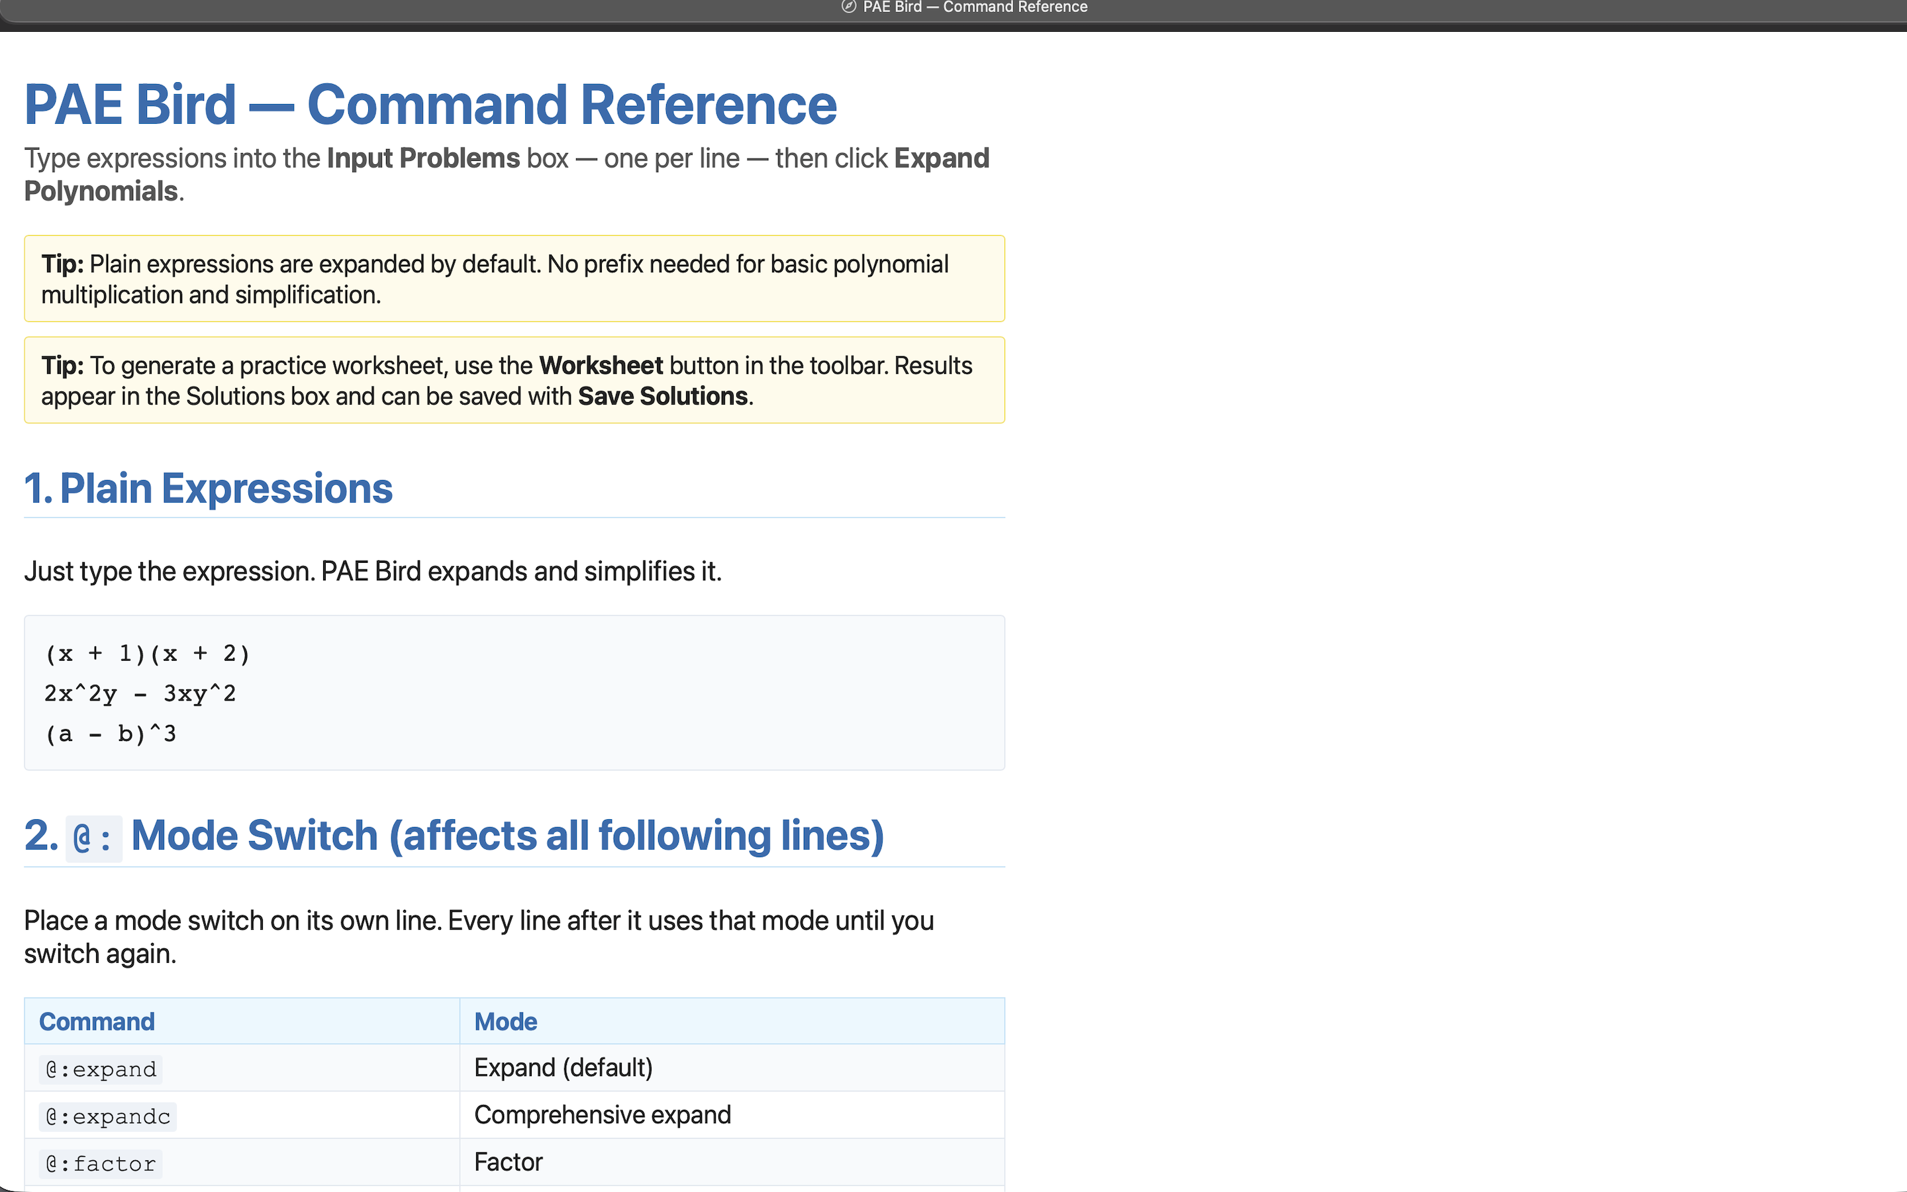Click the 'Place a mode switch on its own line' paragraph
The height and width of the screenshot is (1192, 1907).
[x=479, y=937]
